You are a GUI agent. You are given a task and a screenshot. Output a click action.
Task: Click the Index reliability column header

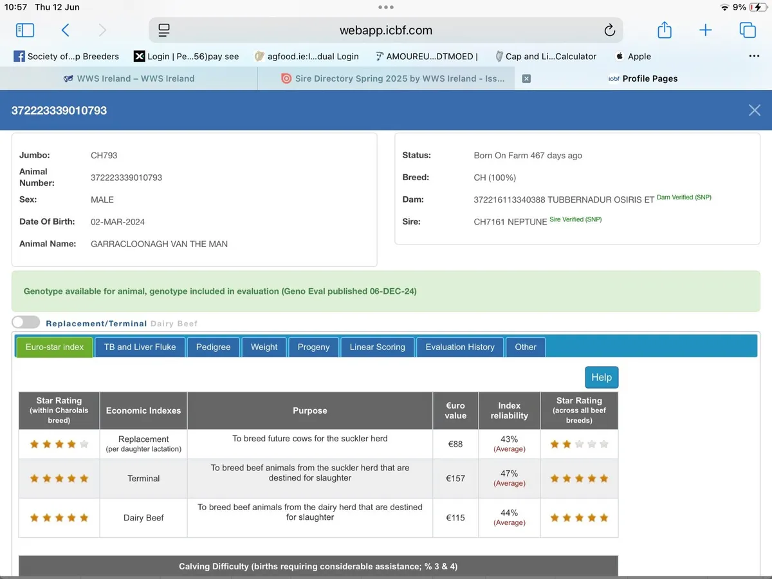(x=510, y=410)
